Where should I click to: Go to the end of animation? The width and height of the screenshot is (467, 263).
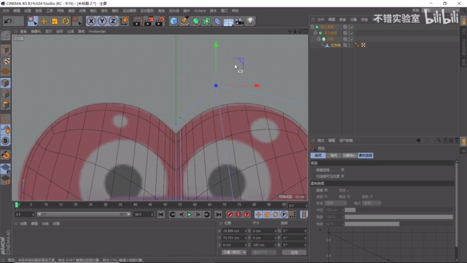pyautogui.click(x=218, y=215)
